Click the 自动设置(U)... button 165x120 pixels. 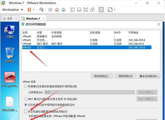pyautogui.click(x=147, y=92)
